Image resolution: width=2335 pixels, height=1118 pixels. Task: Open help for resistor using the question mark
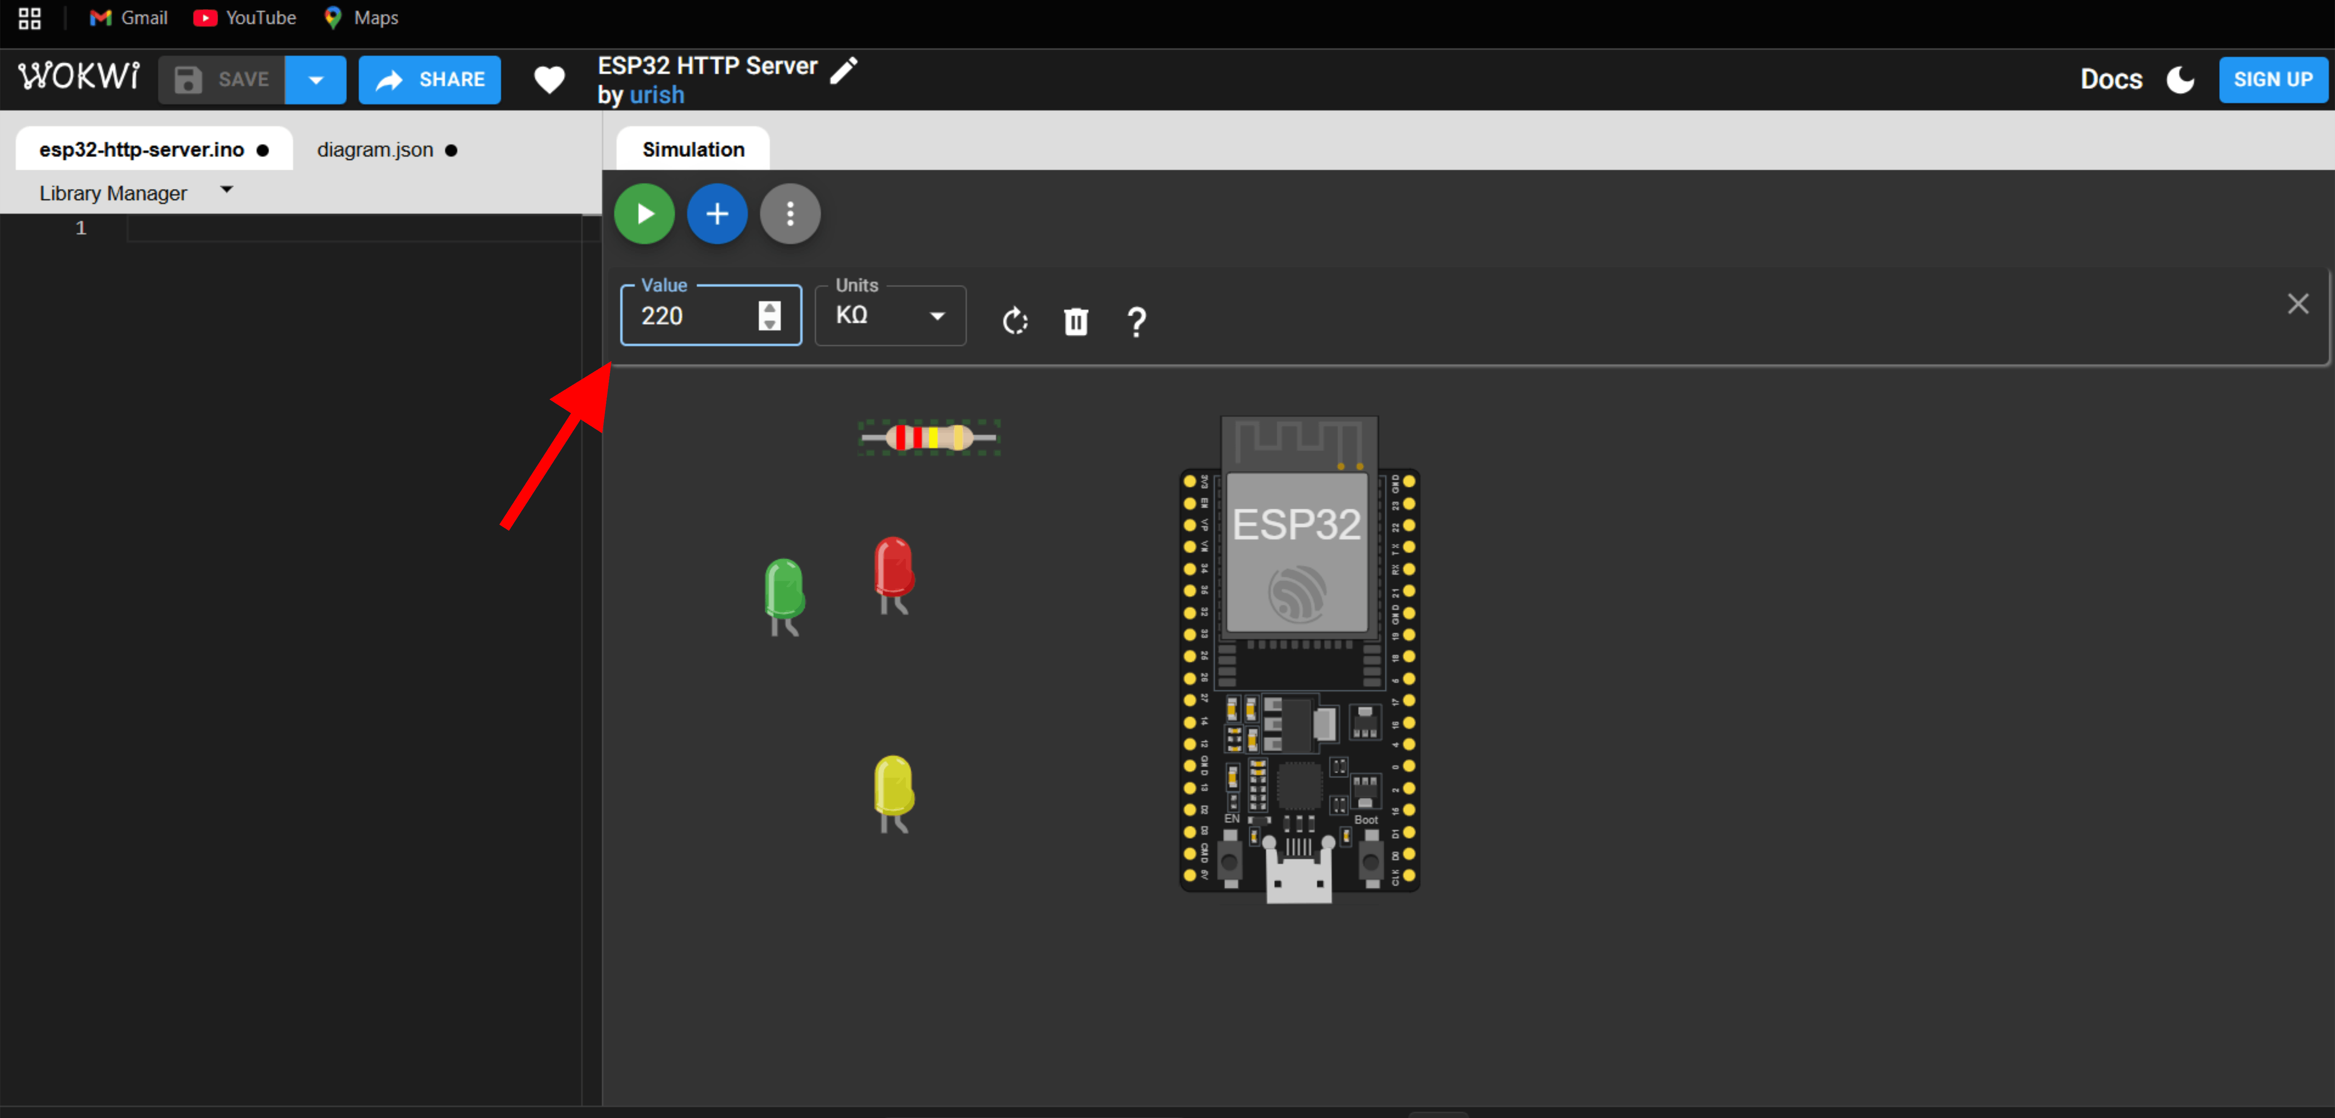[1136, 321]
